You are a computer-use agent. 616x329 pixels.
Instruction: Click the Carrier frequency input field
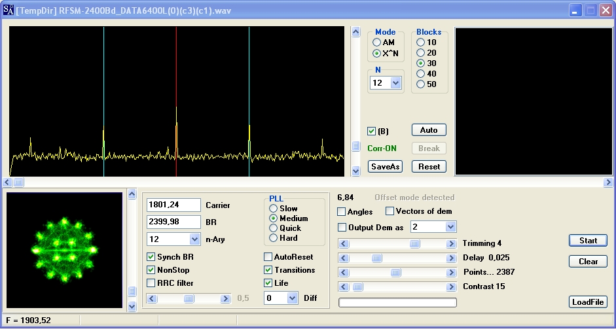pos(173,205)
